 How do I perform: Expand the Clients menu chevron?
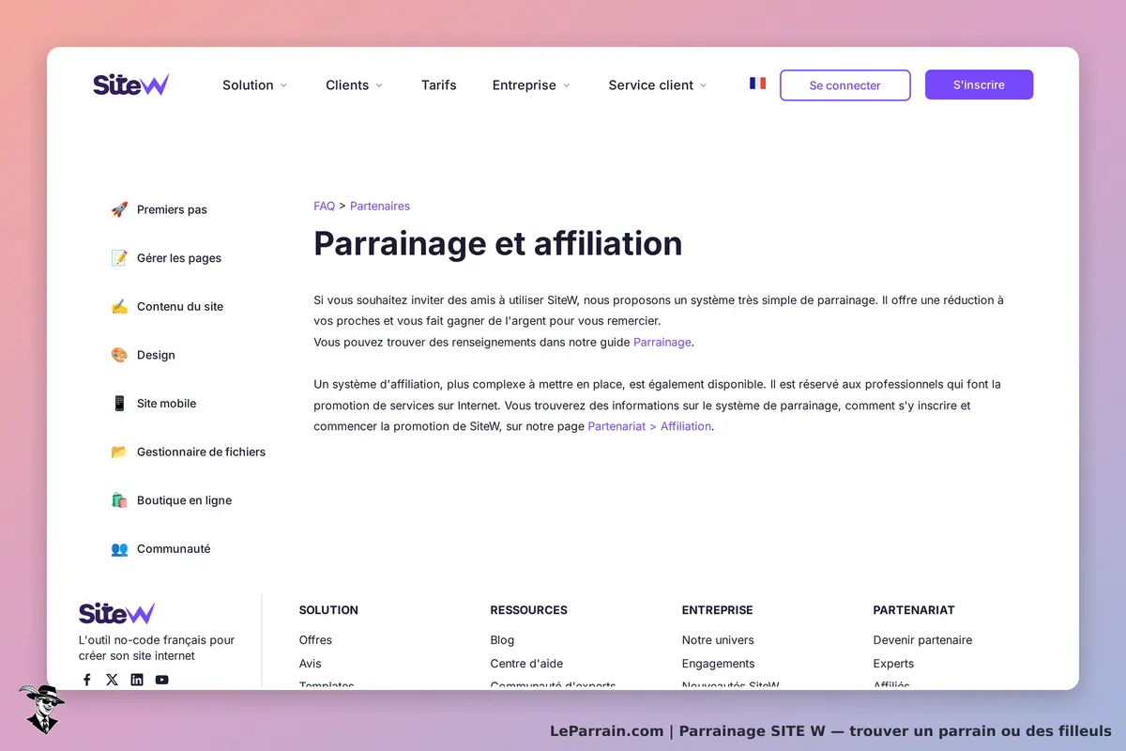(379, 85)
